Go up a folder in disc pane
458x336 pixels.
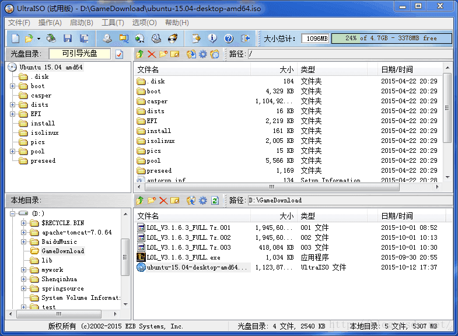(139, 54)
